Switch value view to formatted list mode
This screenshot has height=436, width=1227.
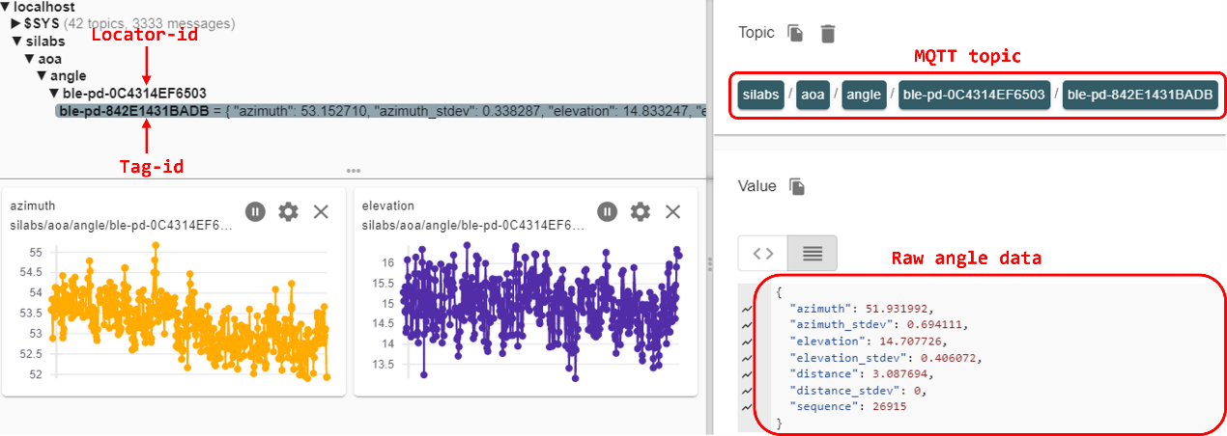click(813, 254)
